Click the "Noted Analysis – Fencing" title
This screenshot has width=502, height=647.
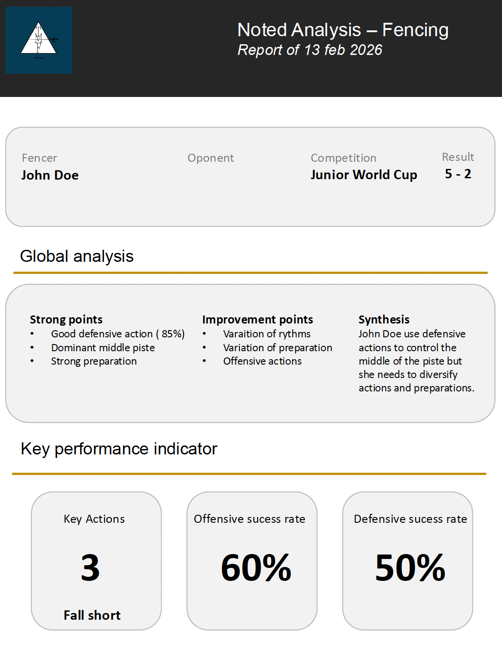(343, 30)
